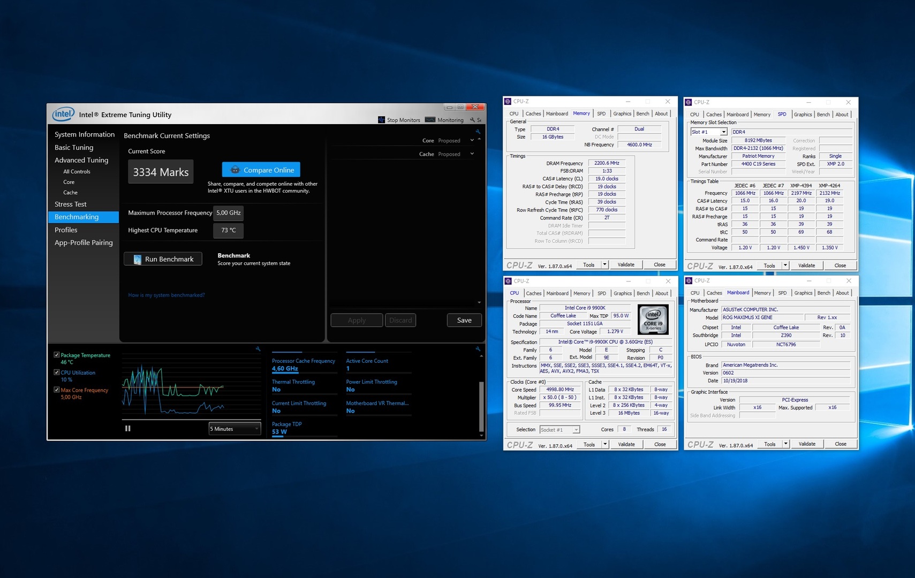
Task: Click the Monitoring graph icon in XTU header
Action: pyautogui.click(x=430, y=120)
